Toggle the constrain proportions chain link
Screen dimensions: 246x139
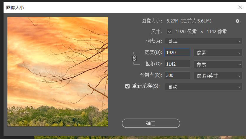coord(134,58)
